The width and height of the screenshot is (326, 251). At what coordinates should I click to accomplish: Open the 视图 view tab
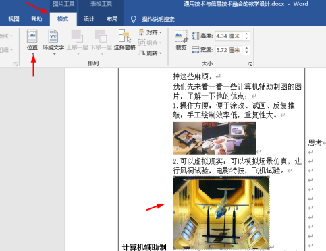pos(13,19)
